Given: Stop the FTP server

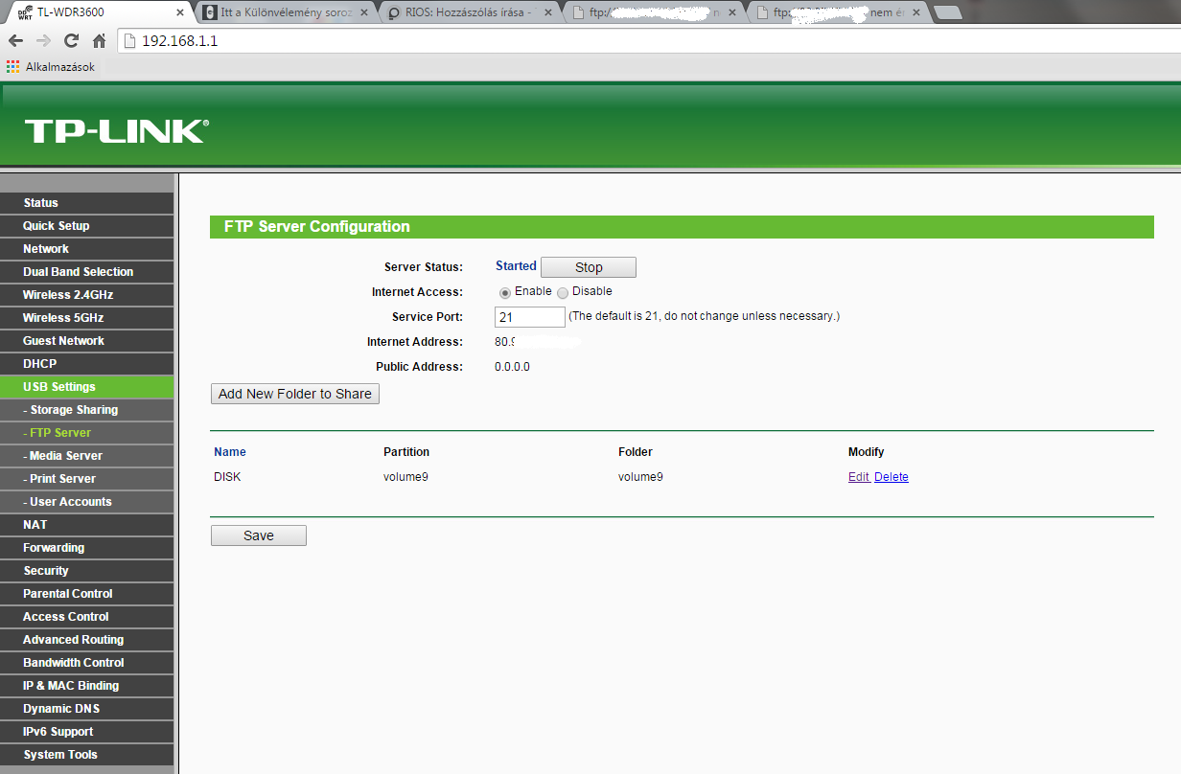Looking at the screenshot, I should tap(589, 267).
